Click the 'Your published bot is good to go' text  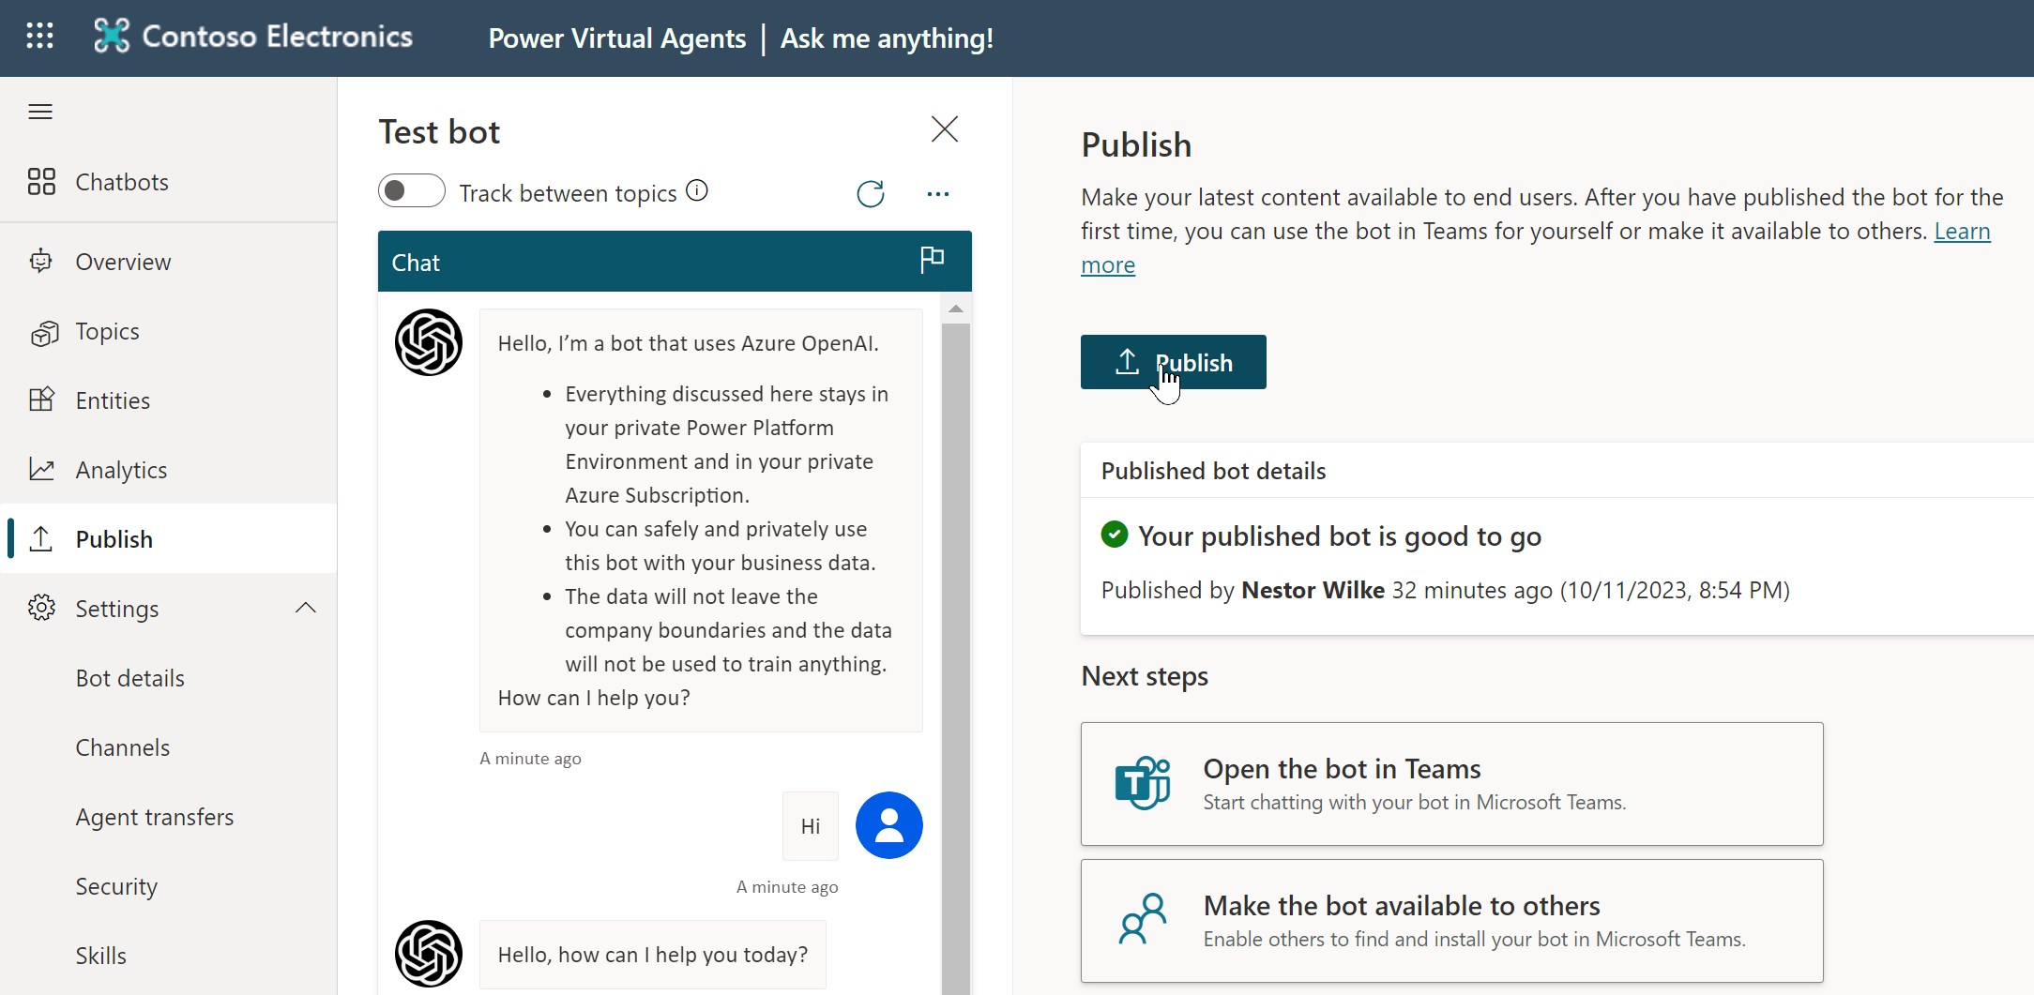point(1340,536)
